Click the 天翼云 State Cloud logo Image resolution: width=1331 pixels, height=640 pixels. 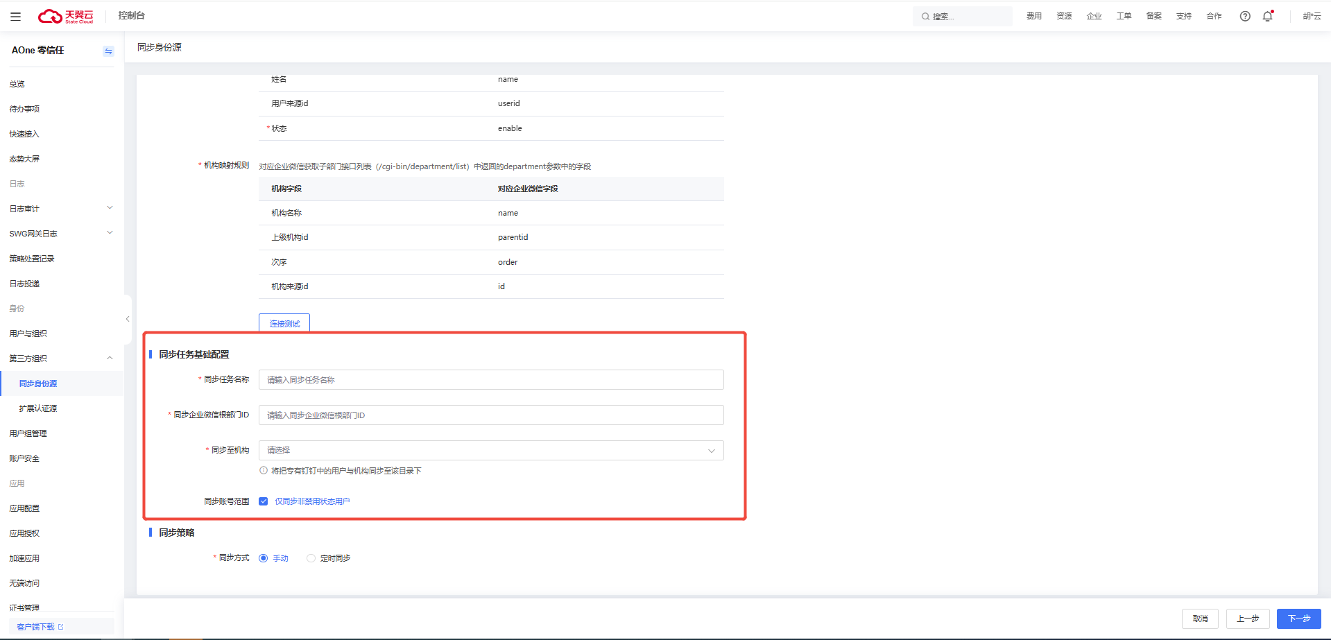(65, 16)
